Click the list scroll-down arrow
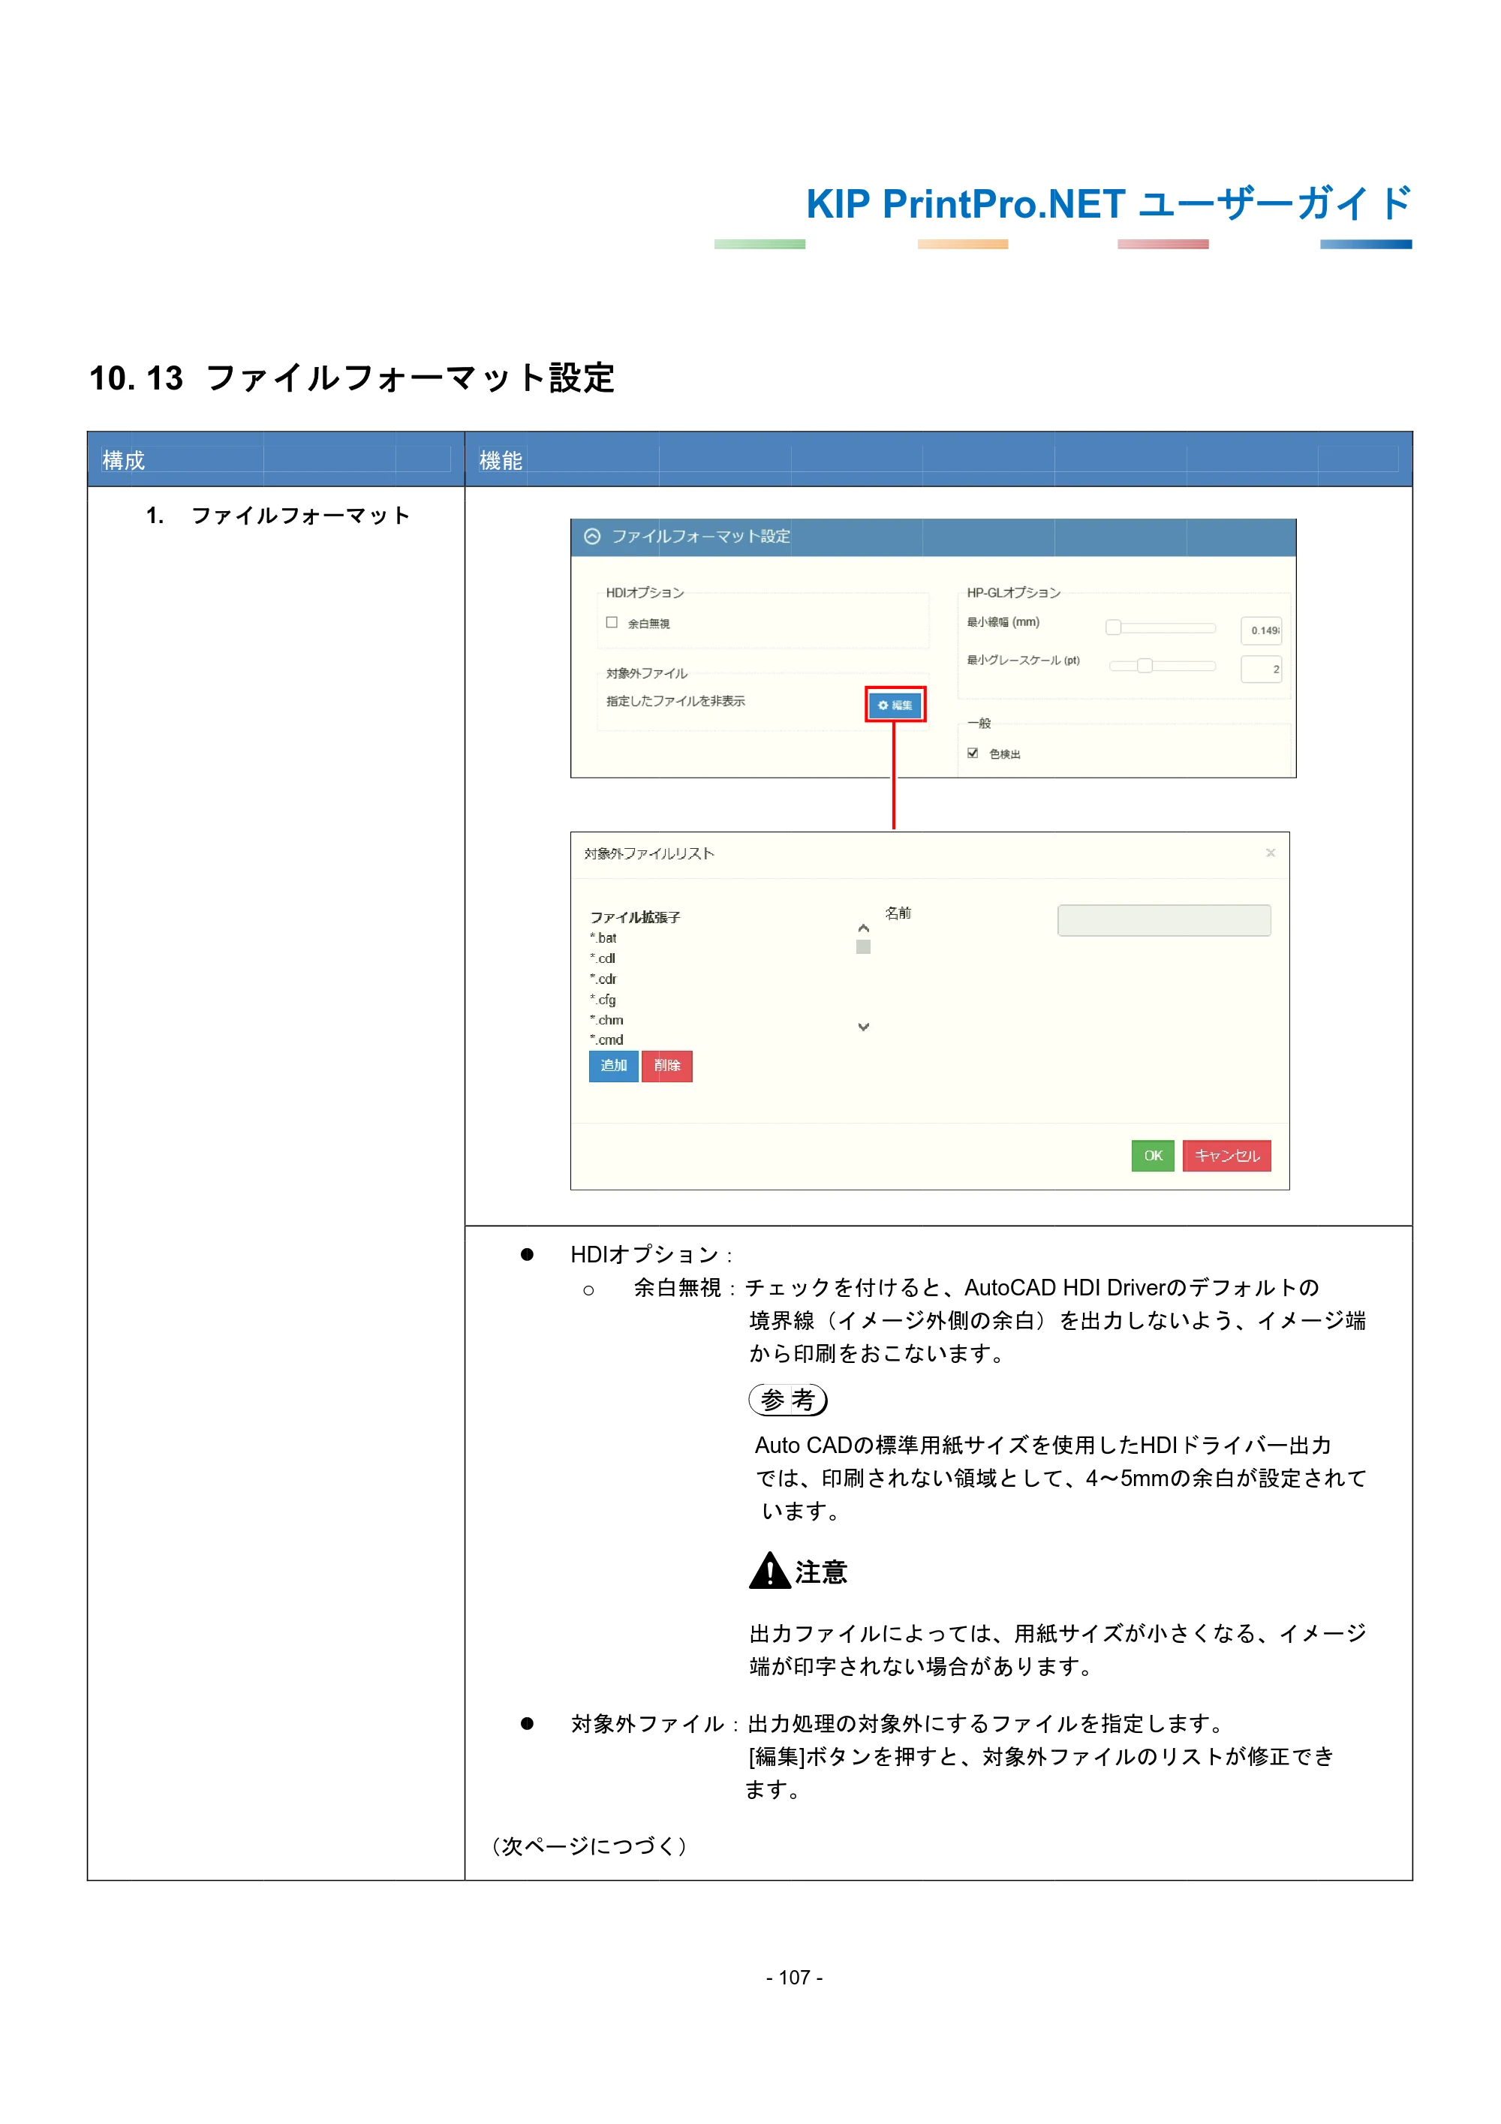The width and height of the screenshot is (1501, 2124). [863, 1027]
